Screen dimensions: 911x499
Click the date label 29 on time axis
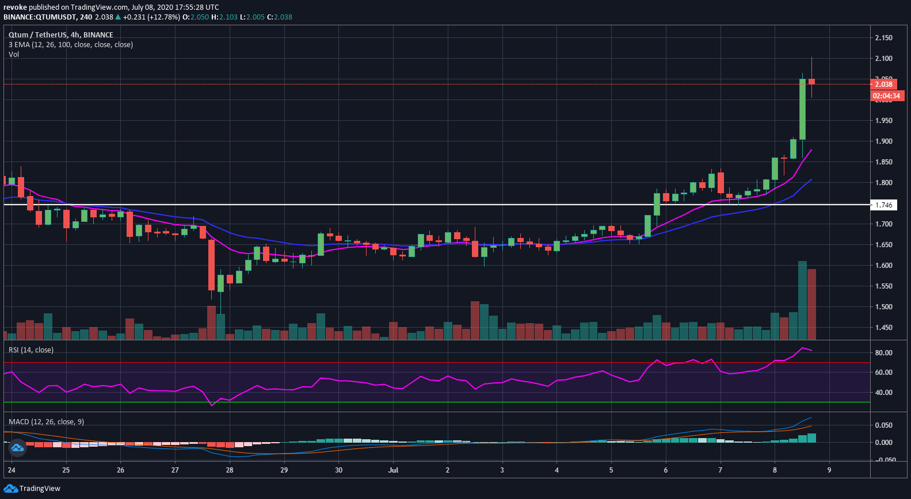point(284,470)
